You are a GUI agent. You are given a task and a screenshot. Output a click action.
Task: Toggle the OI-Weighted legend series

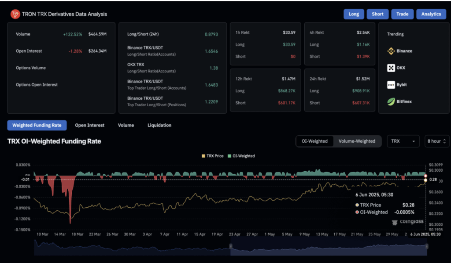pyautogui.click(x=241, y=156)
